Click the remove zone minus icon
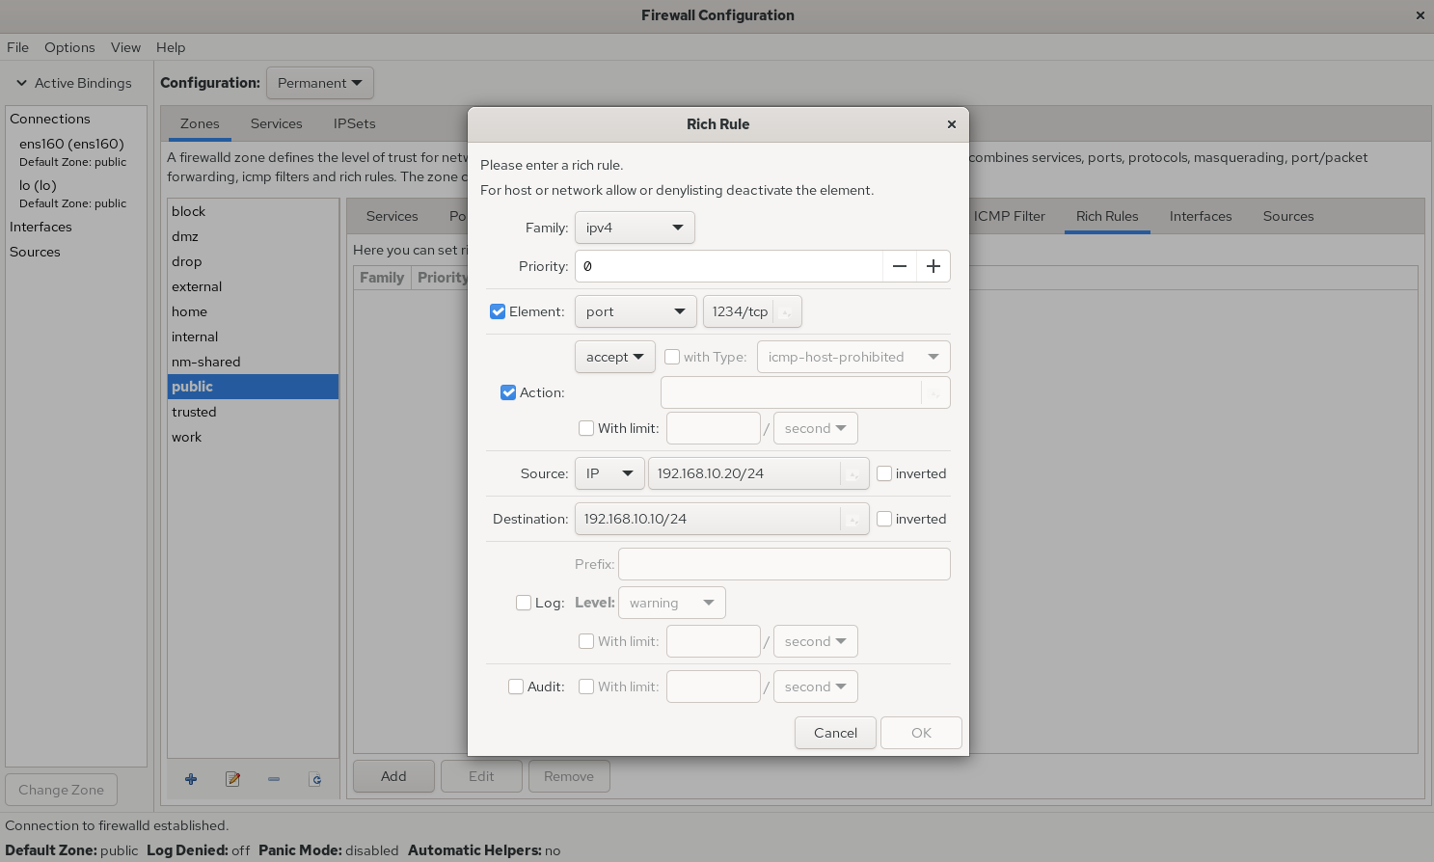Viewport: 1434px width, 862px height. click(x=274, y=779)
